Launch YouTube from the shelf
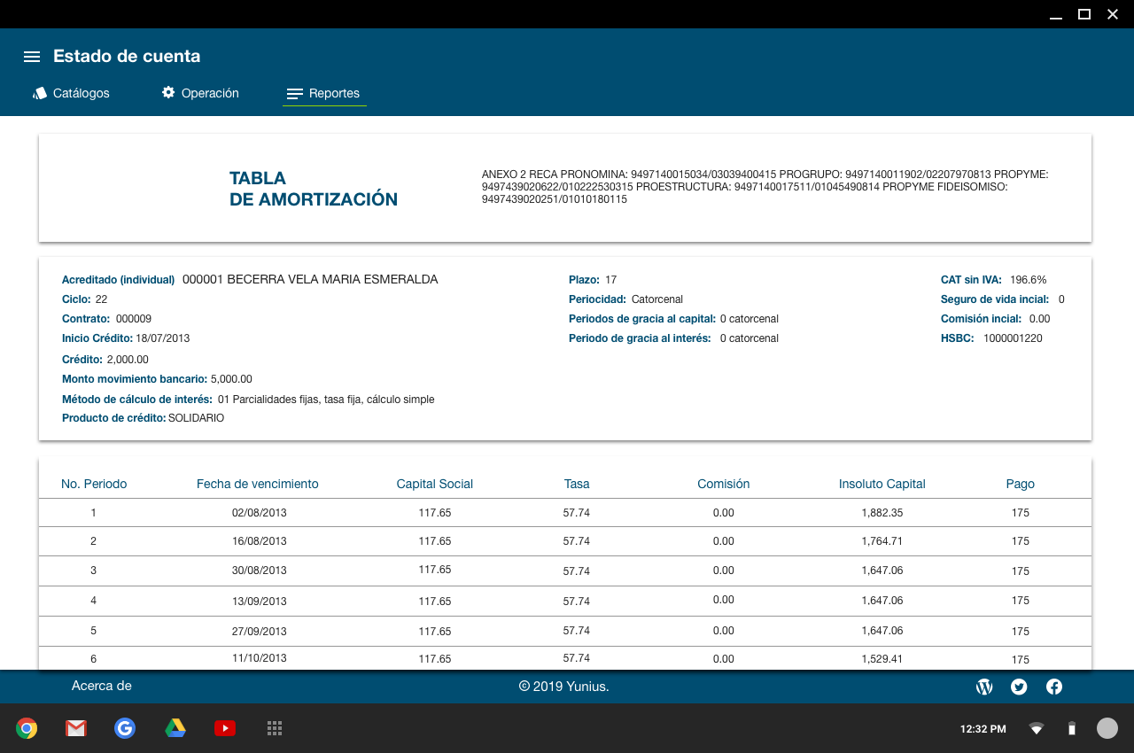 pyautogui.click(x=225, y=728)
